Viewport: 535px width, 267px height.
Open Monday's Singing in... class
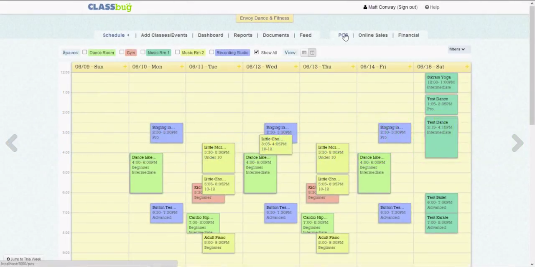(166, 133)
